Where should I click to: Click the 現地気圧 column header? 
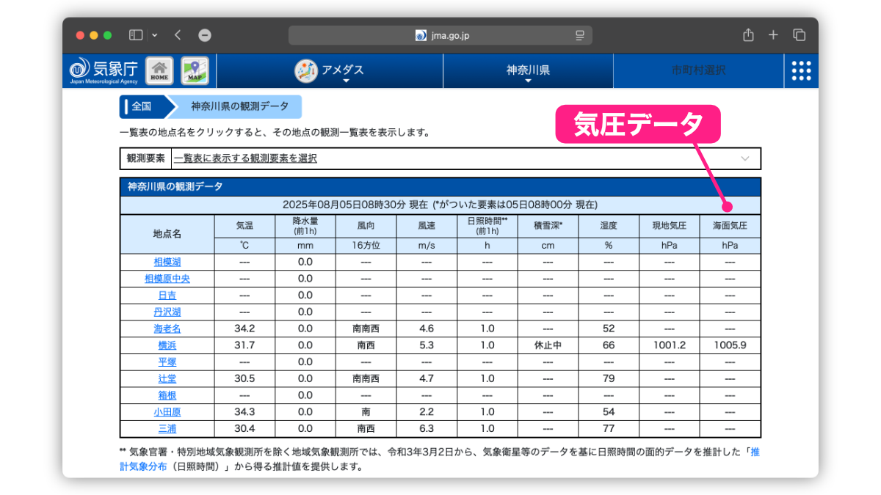(670, 227)
